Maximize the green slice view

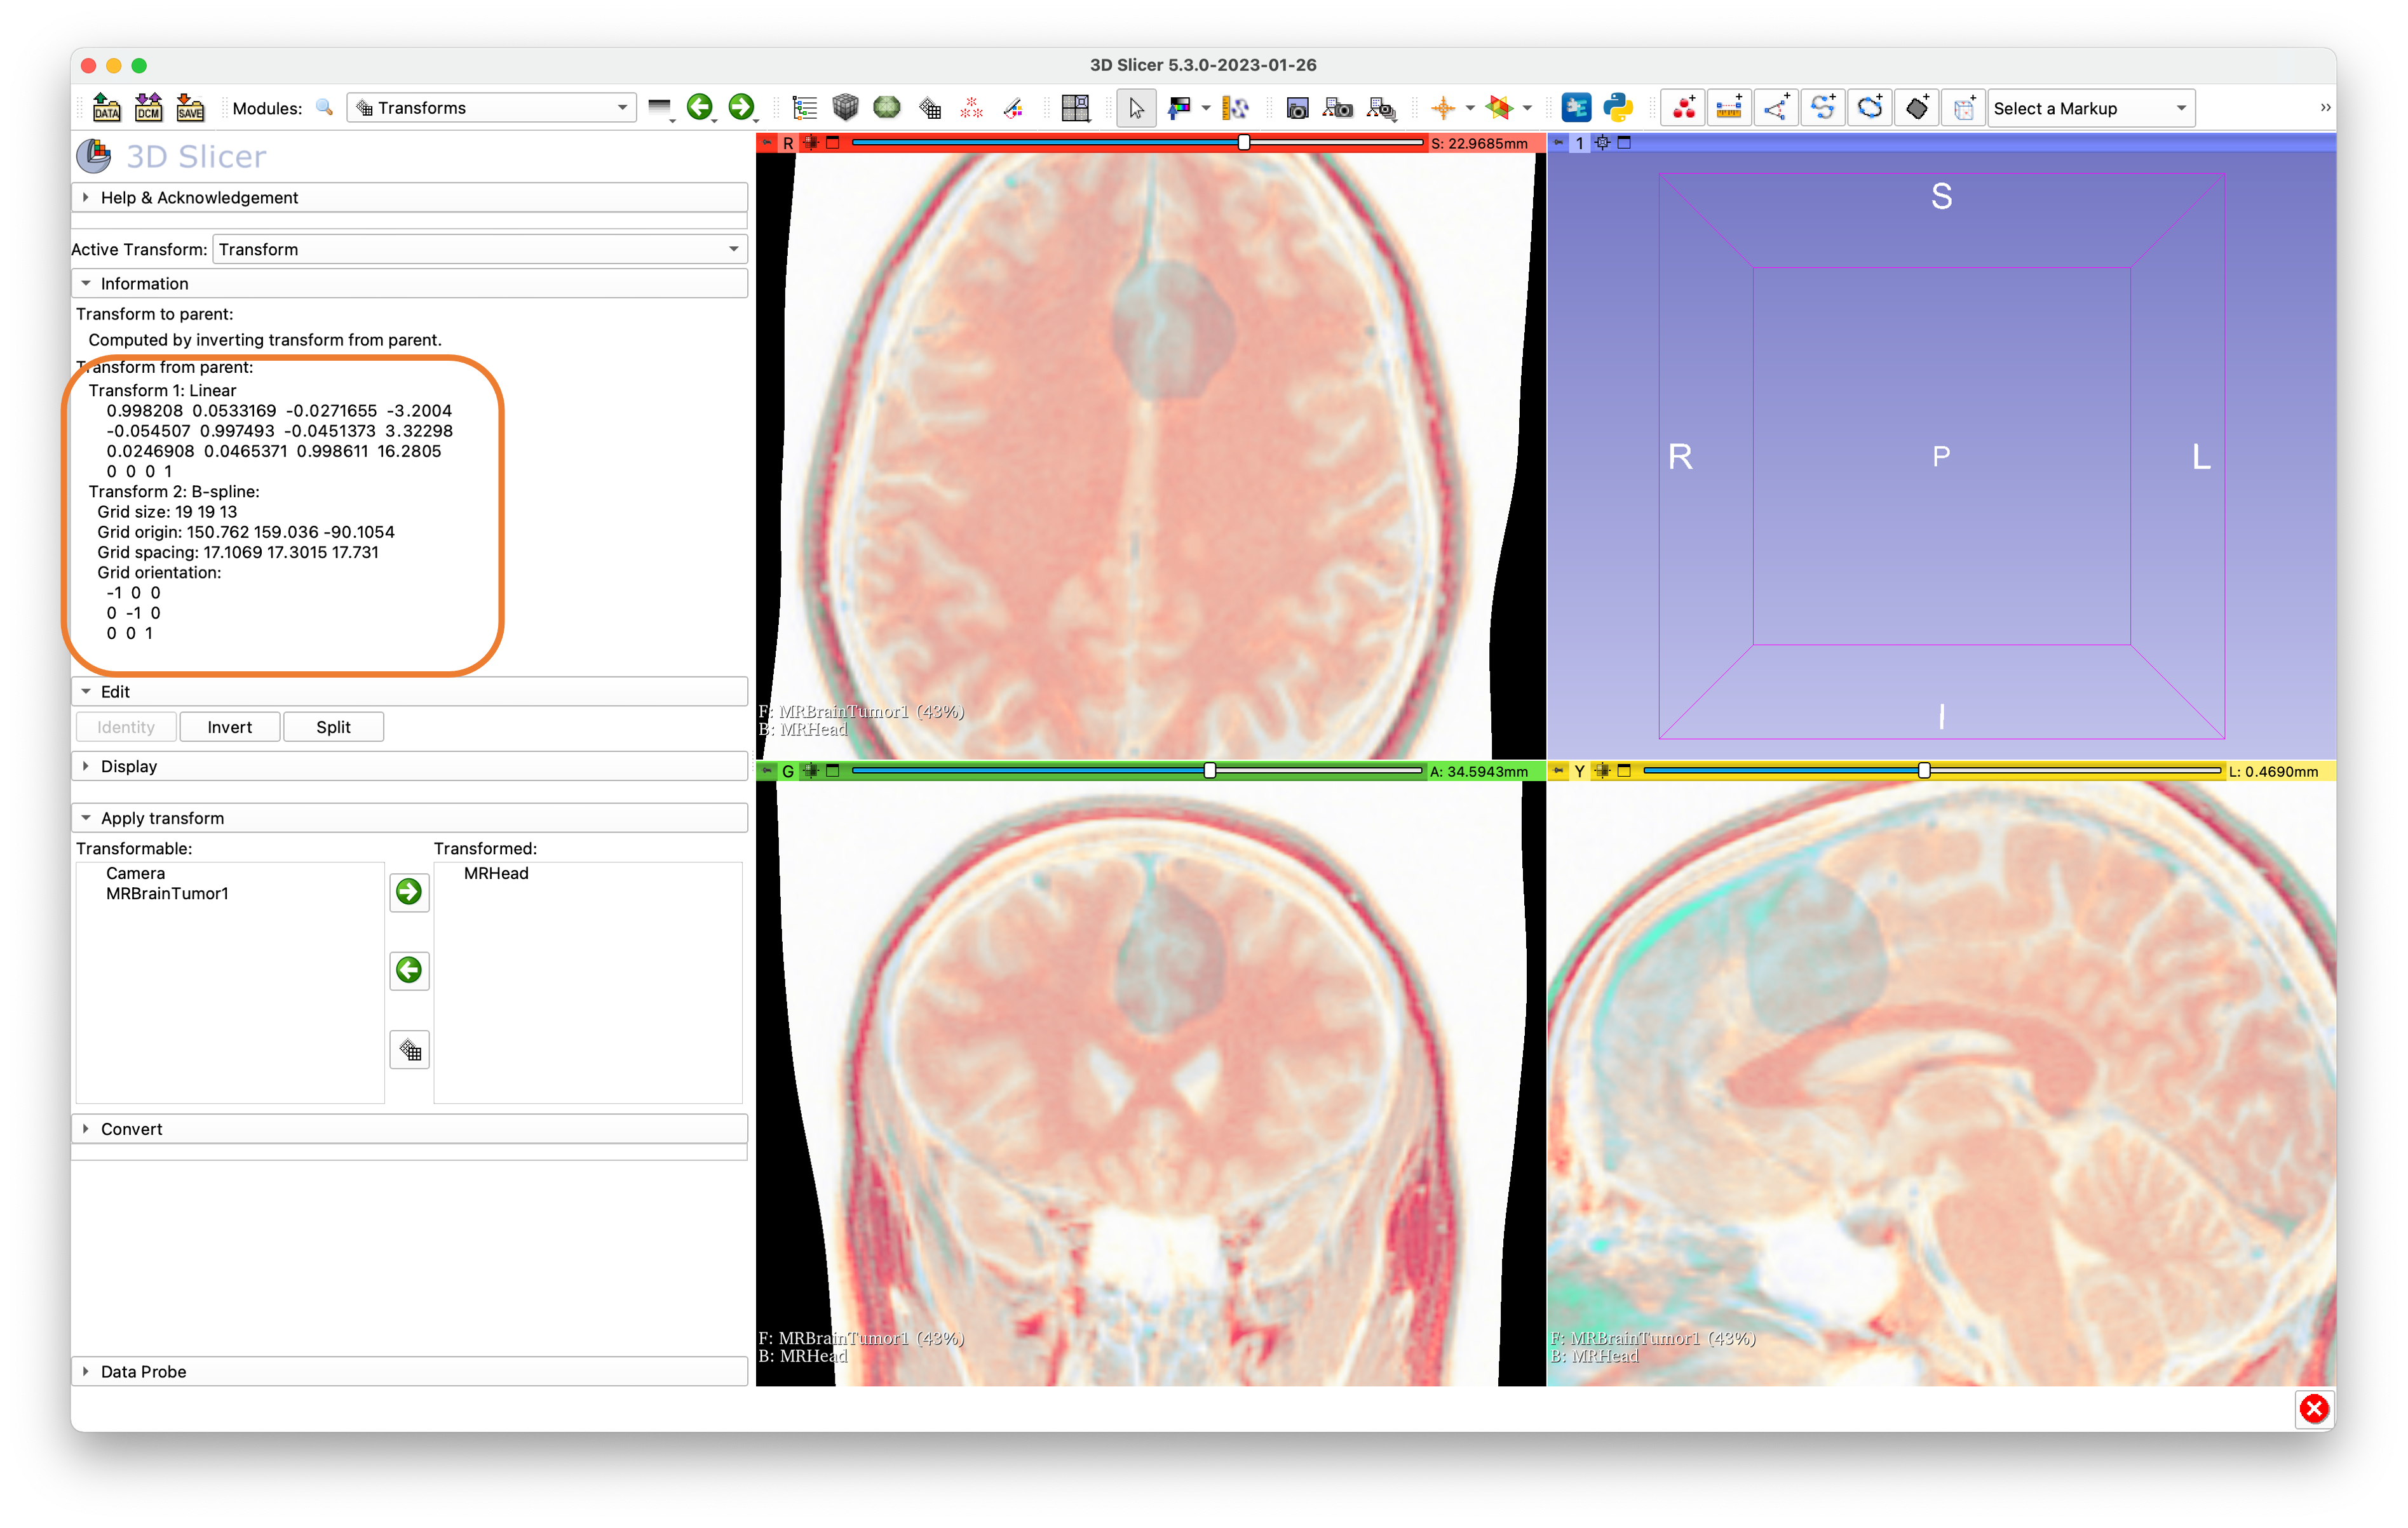833,770
